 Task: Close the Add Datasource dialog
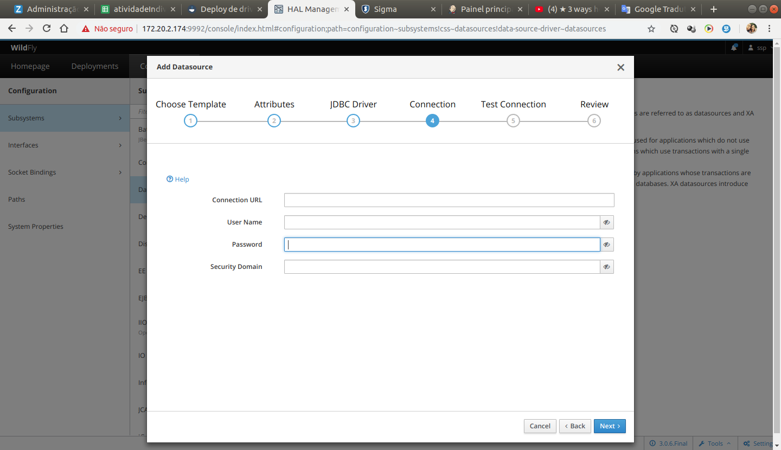click(621, 67)
